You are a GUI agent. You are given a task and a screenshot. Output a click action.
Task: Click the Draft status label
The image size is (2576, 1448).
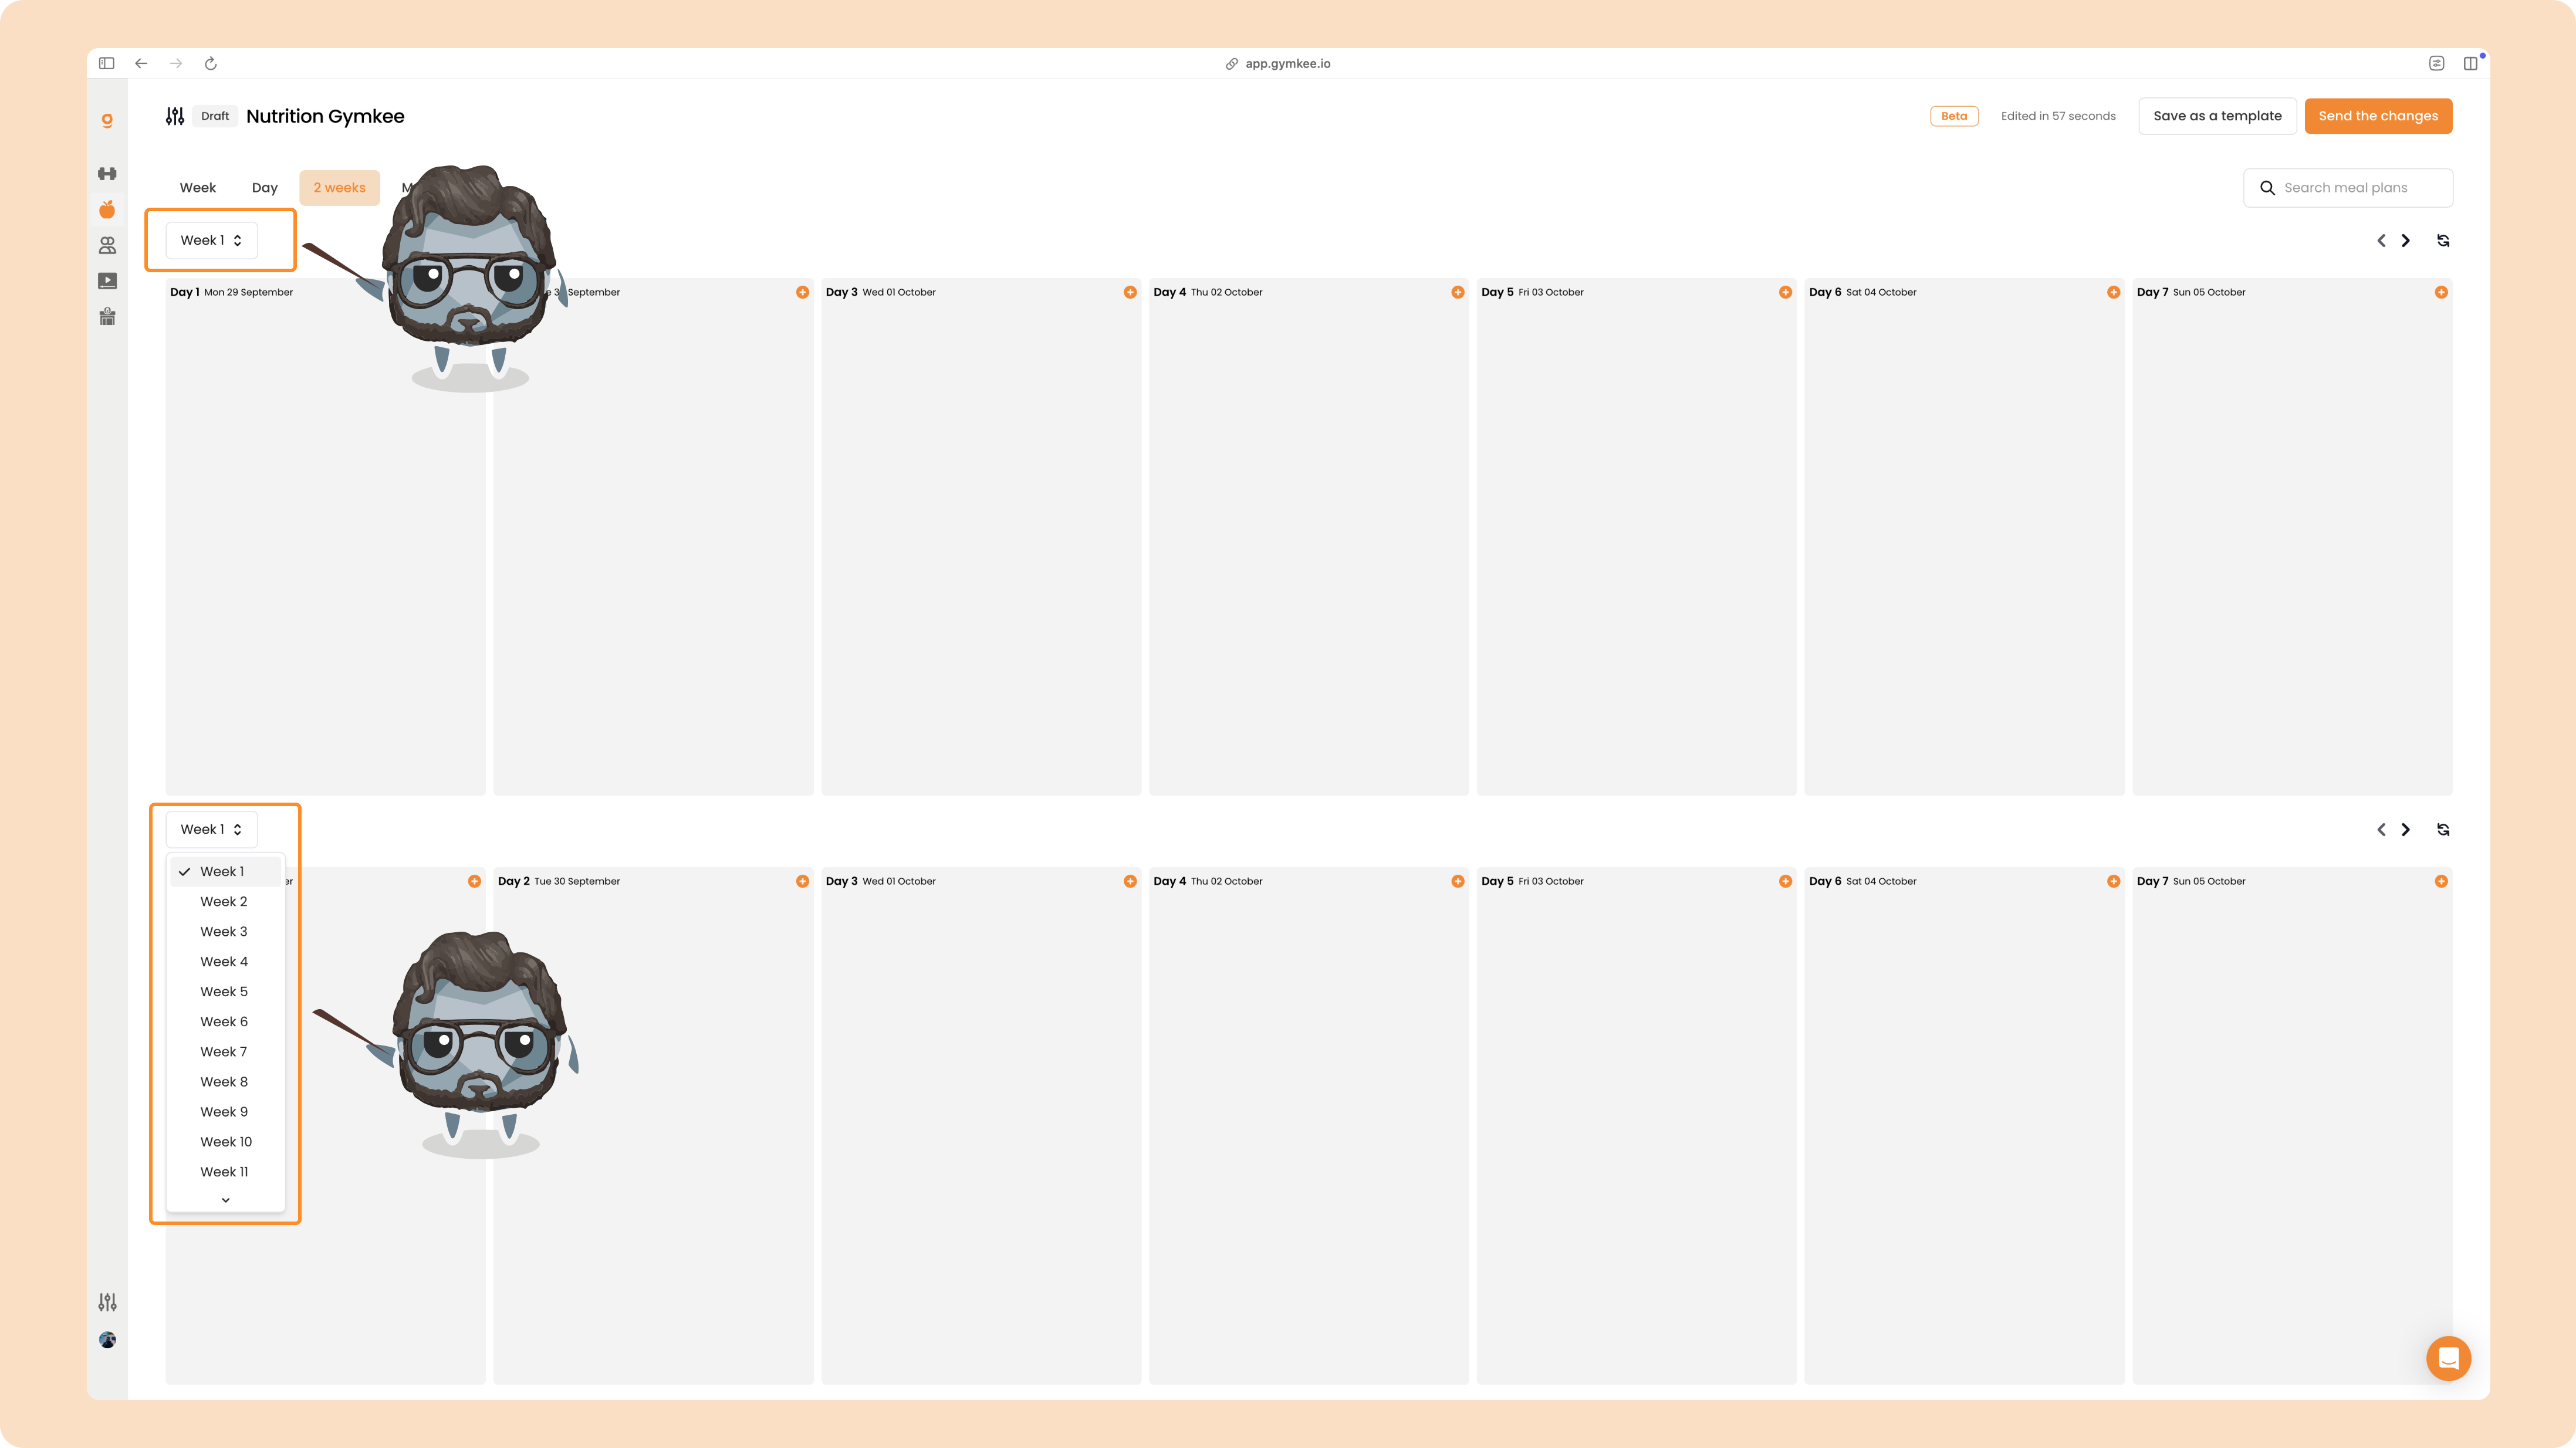coord(215,116)
